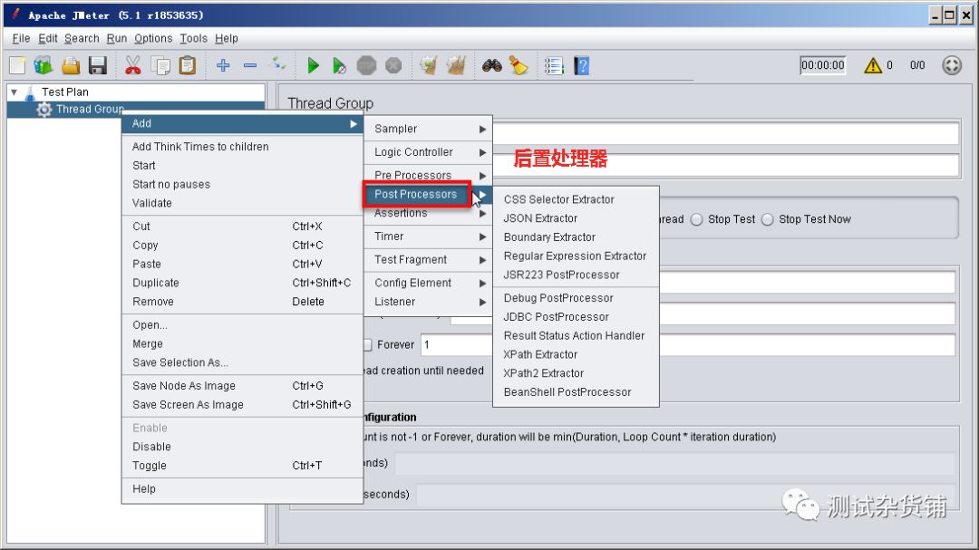The height and width of the screenshot is (550, 979).
Task: Open the Assertions submenu
Action: tap(428, 214)
